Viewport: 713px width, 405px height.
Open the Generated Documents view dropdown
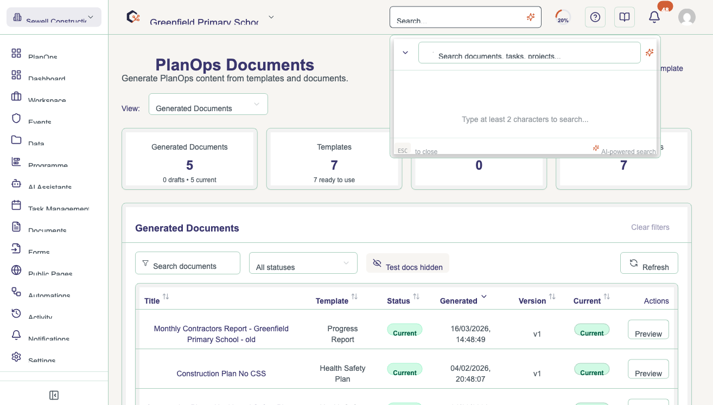tap(208, 104)
